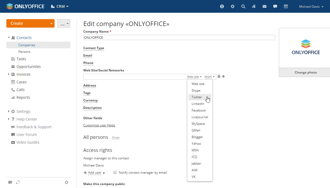Image resolution: width=330 pixels, height=188 pixels.
Task: Click the Contact Type field label
Action: pyautogui.click(x=94, y=48)
